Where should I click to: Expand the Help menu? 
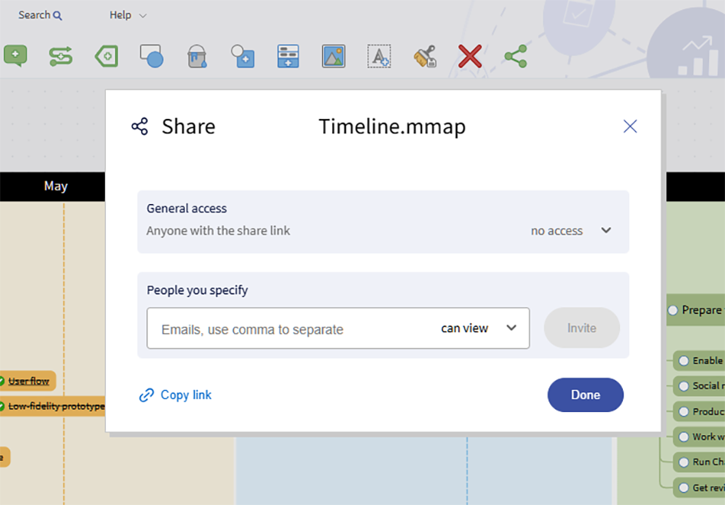(127, 15)
